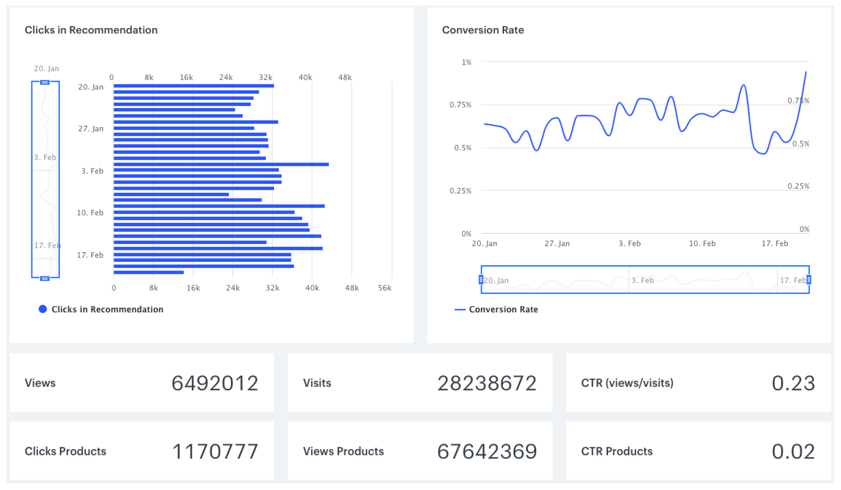Screen dimensions: 841x490
Task: Select the Views metric value 6492012
Action: (x=215, y=383)
